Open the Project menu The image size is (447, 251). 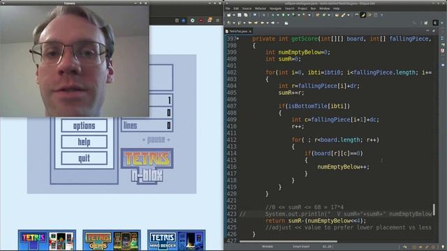coord(302,8)
